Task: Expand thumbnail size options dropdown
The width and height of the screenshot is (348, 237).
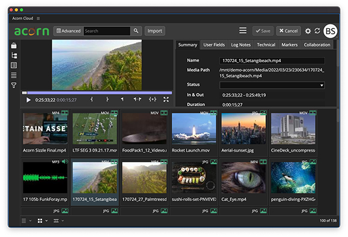Action: coord(62,221)
